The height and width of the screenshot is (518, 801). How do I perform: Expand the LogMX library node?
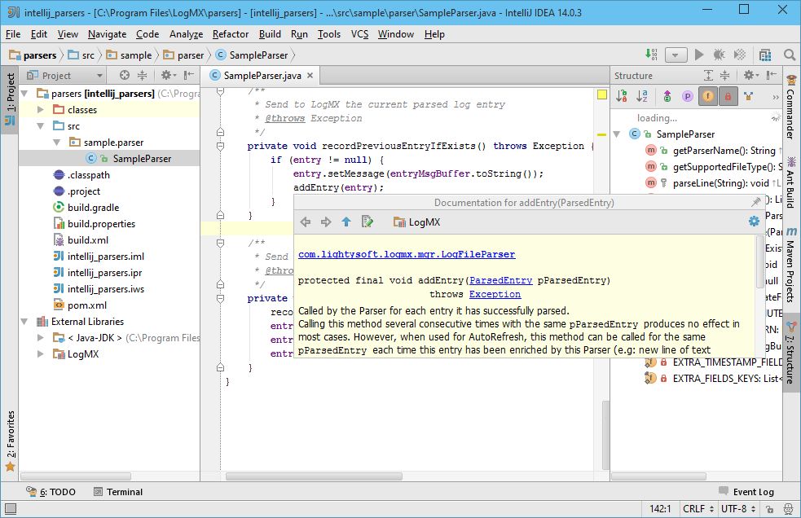(x=41, y=354)
